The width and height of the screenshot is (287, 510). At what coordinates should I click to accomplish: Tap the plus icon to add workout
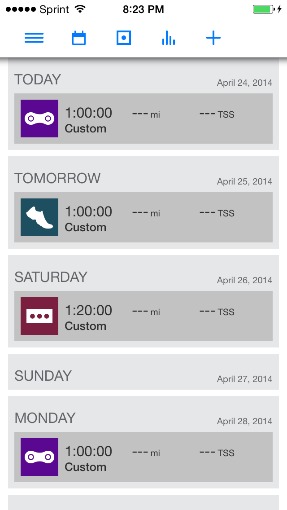213,38
